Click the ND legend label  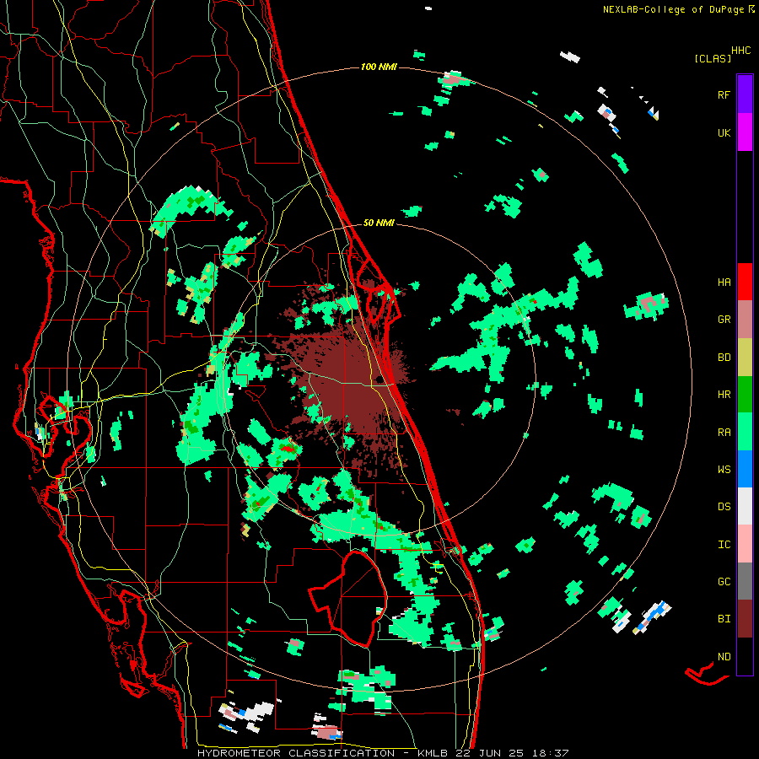point(724,657)
